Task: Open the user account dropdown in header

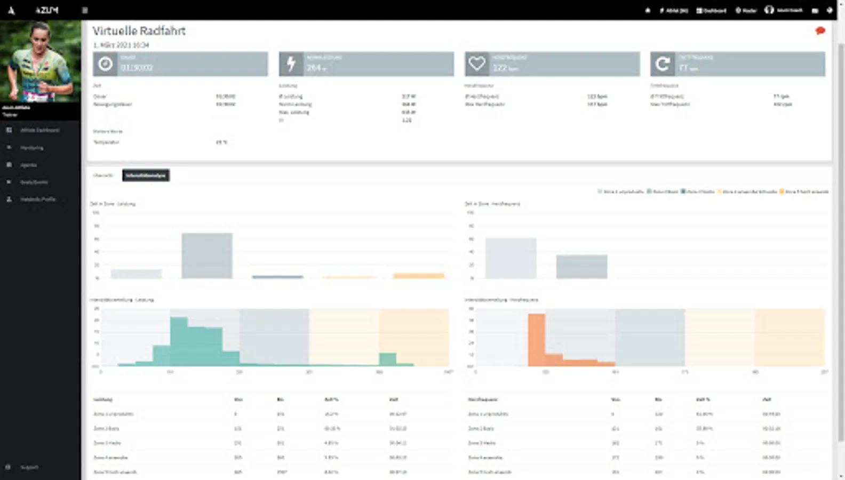Action: point(784,10)
